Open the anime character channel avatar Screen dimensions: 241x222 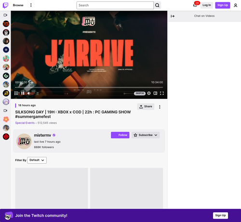click(6, 102)
